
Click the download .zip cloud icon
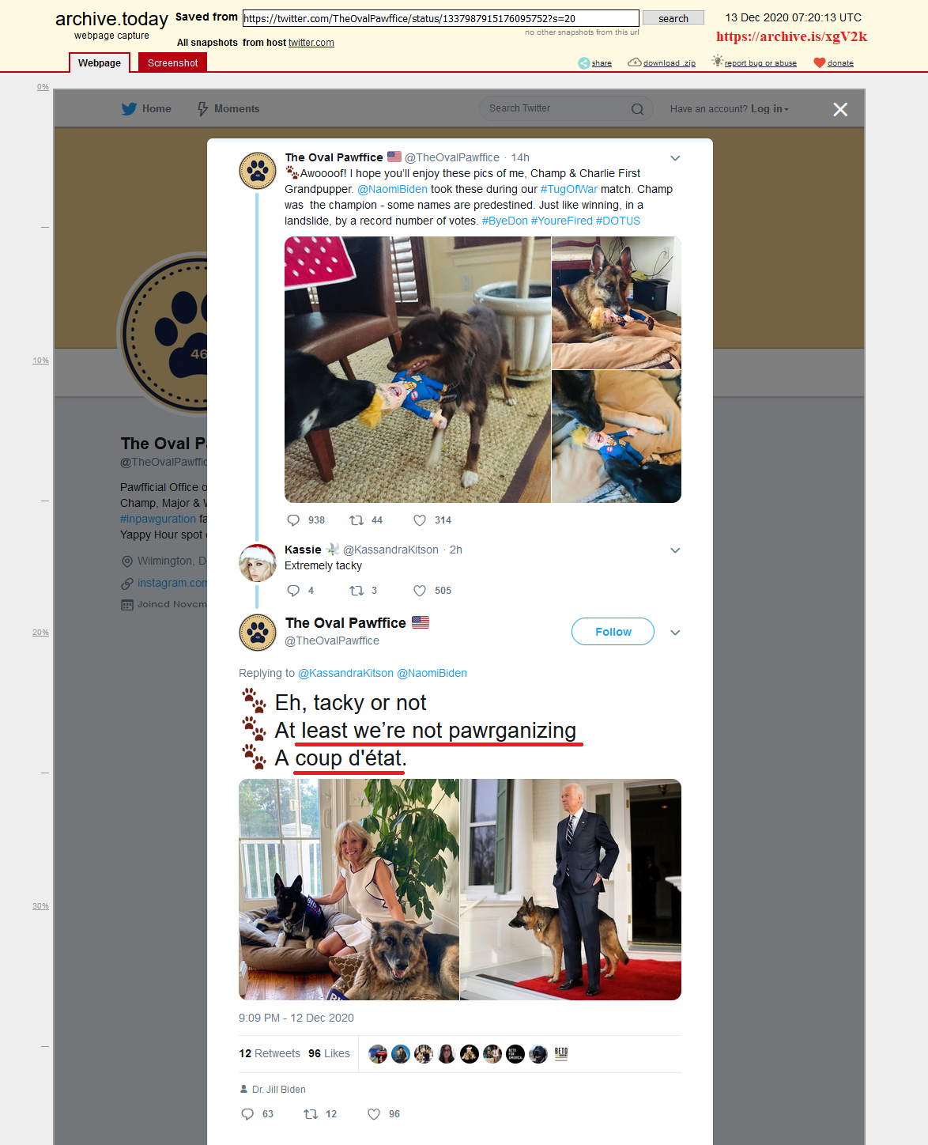634,62
